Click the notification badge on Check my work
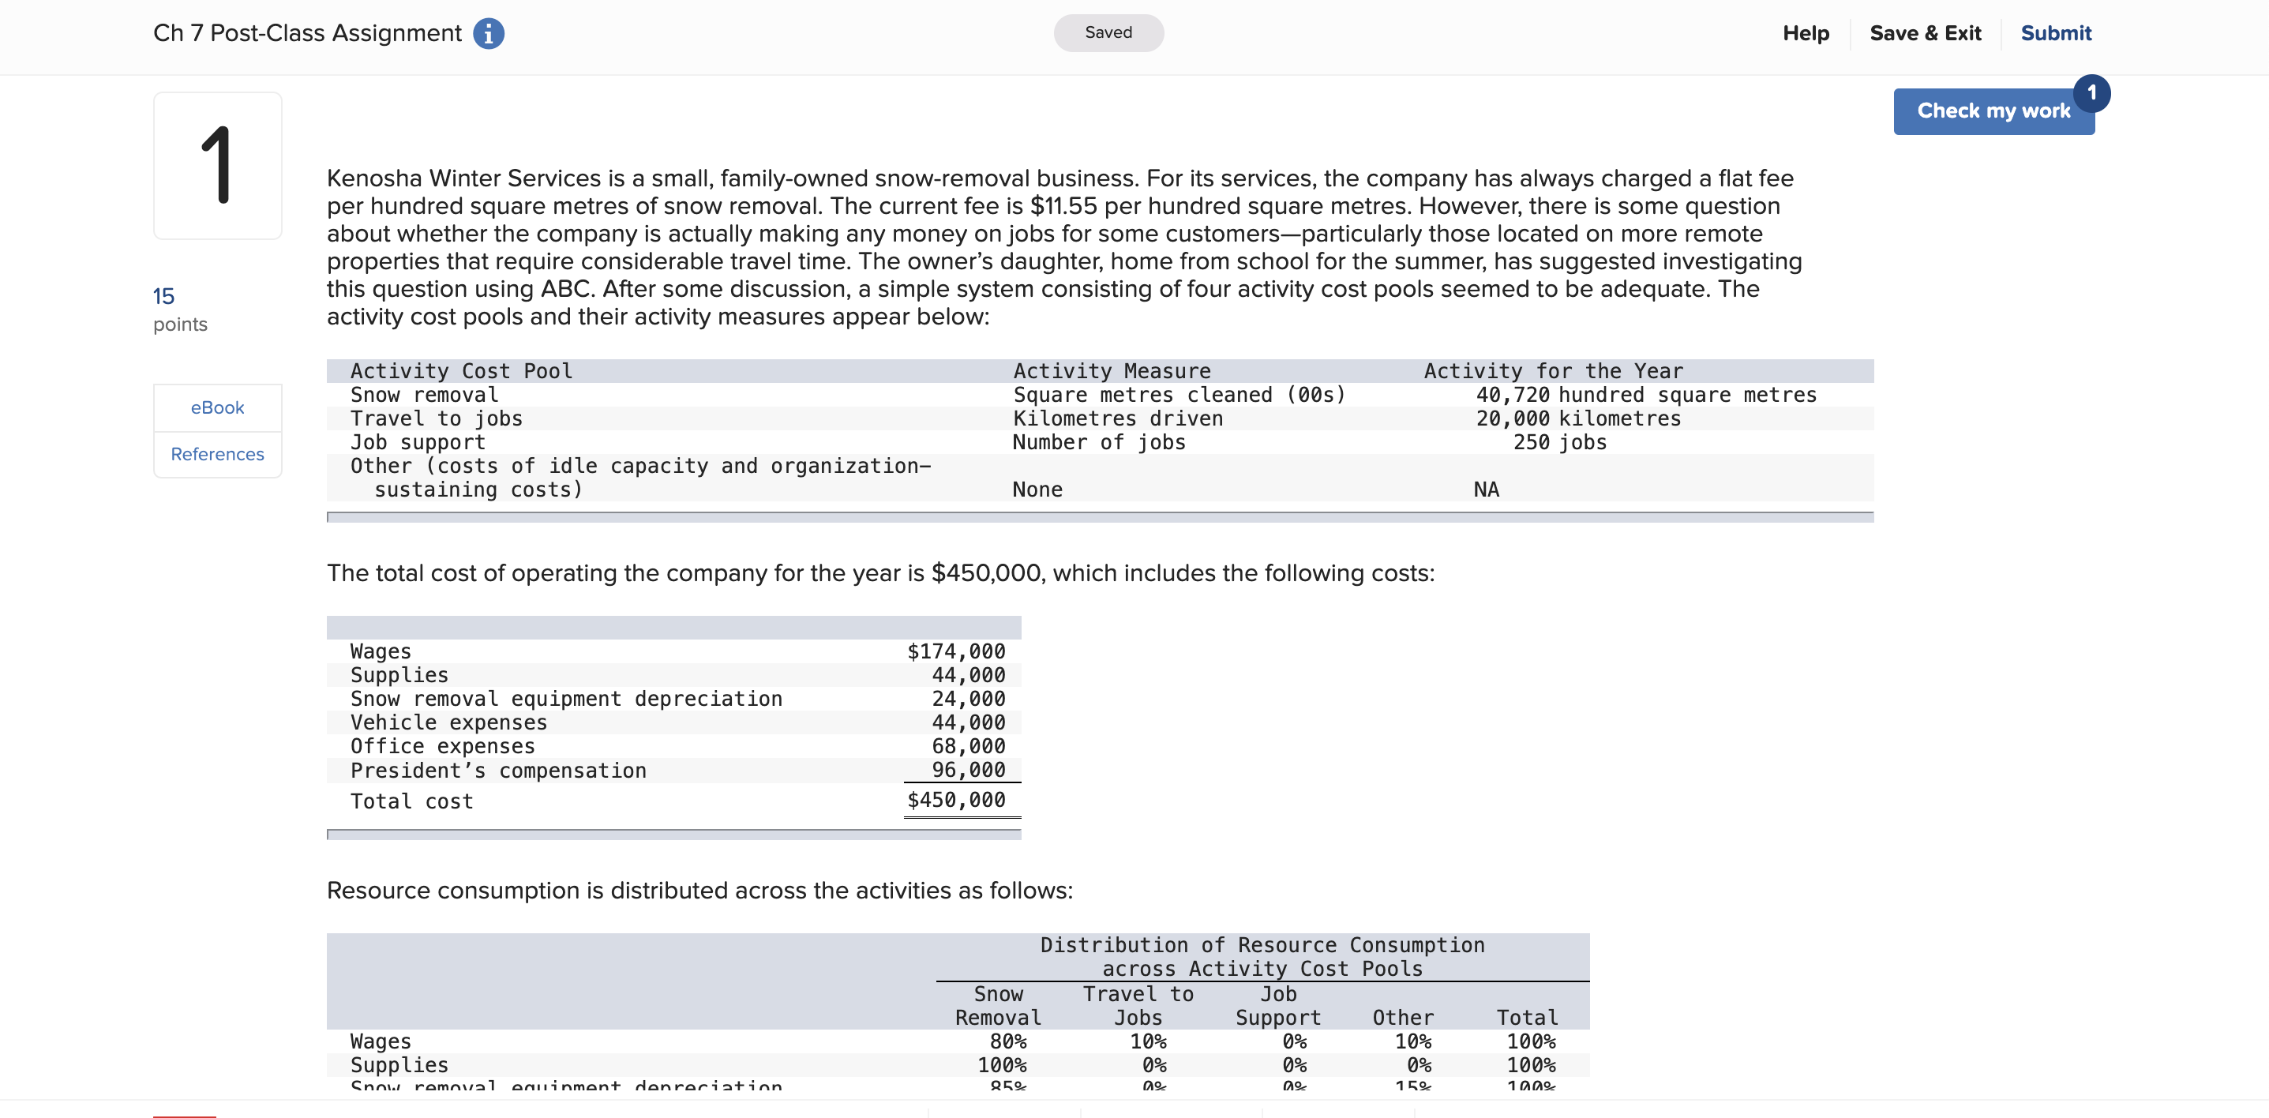Viewport: 2269px width, 1118px height. 2091,92
